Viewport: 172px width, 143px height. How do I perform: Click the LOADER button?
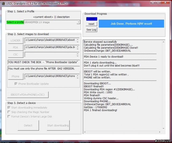[x=16, y=40]
